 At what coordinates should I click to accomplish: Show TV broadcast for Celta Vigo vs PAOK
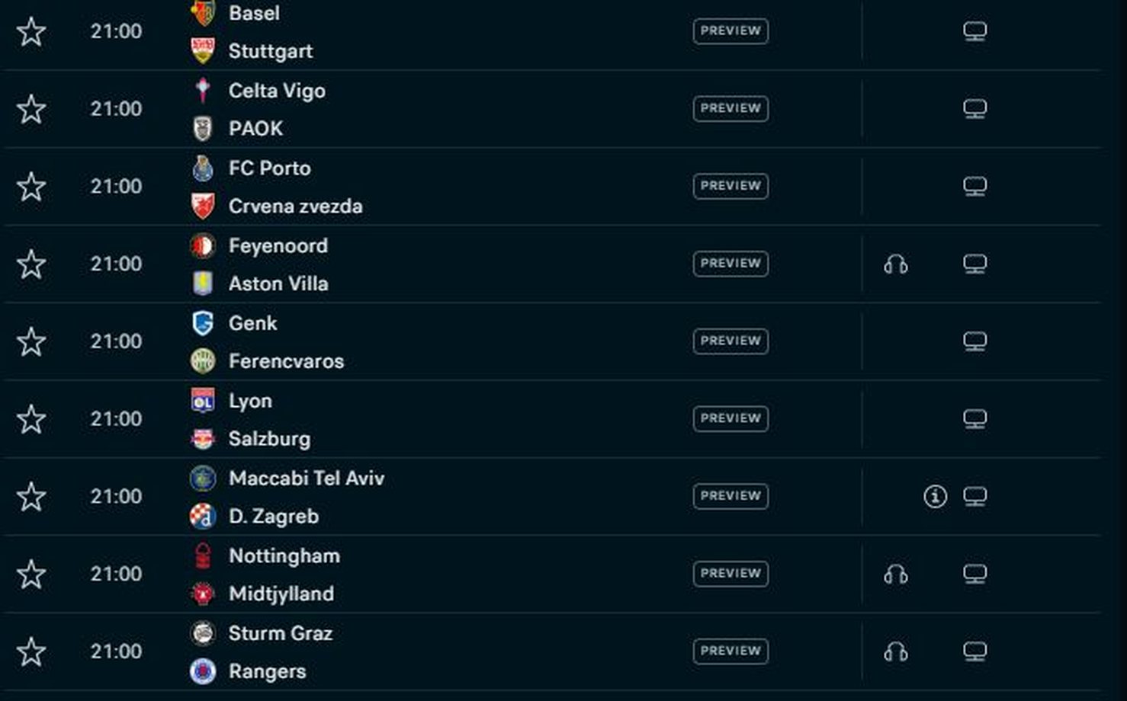974,109
